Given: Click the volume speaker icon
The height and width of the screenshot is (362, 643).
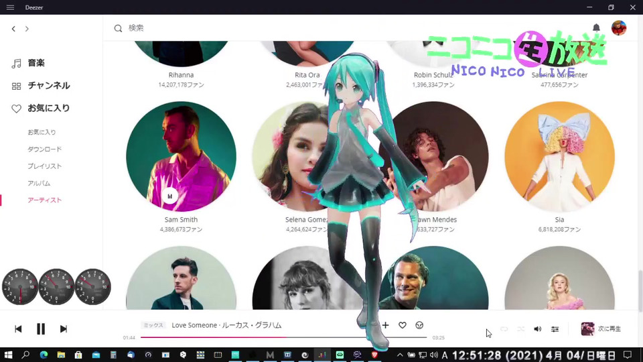Looking at the screenshot, I should coord(538,329).
